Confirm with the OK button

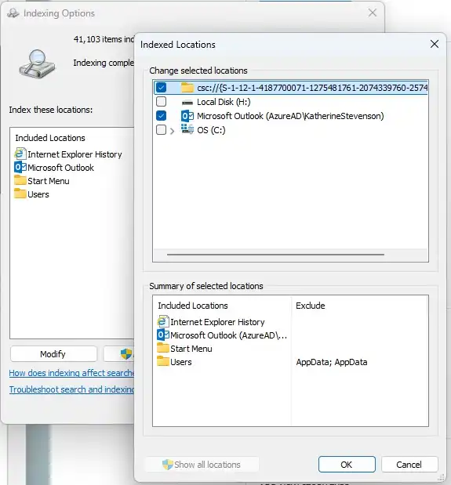347,464
